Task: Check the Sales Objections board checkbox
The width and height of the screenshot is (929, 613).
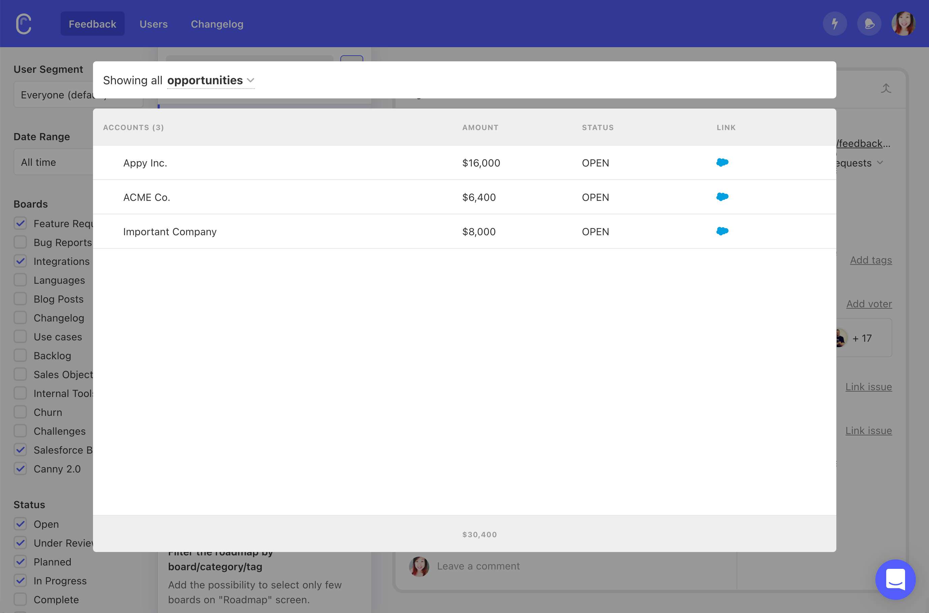Action: click(20, 374)
